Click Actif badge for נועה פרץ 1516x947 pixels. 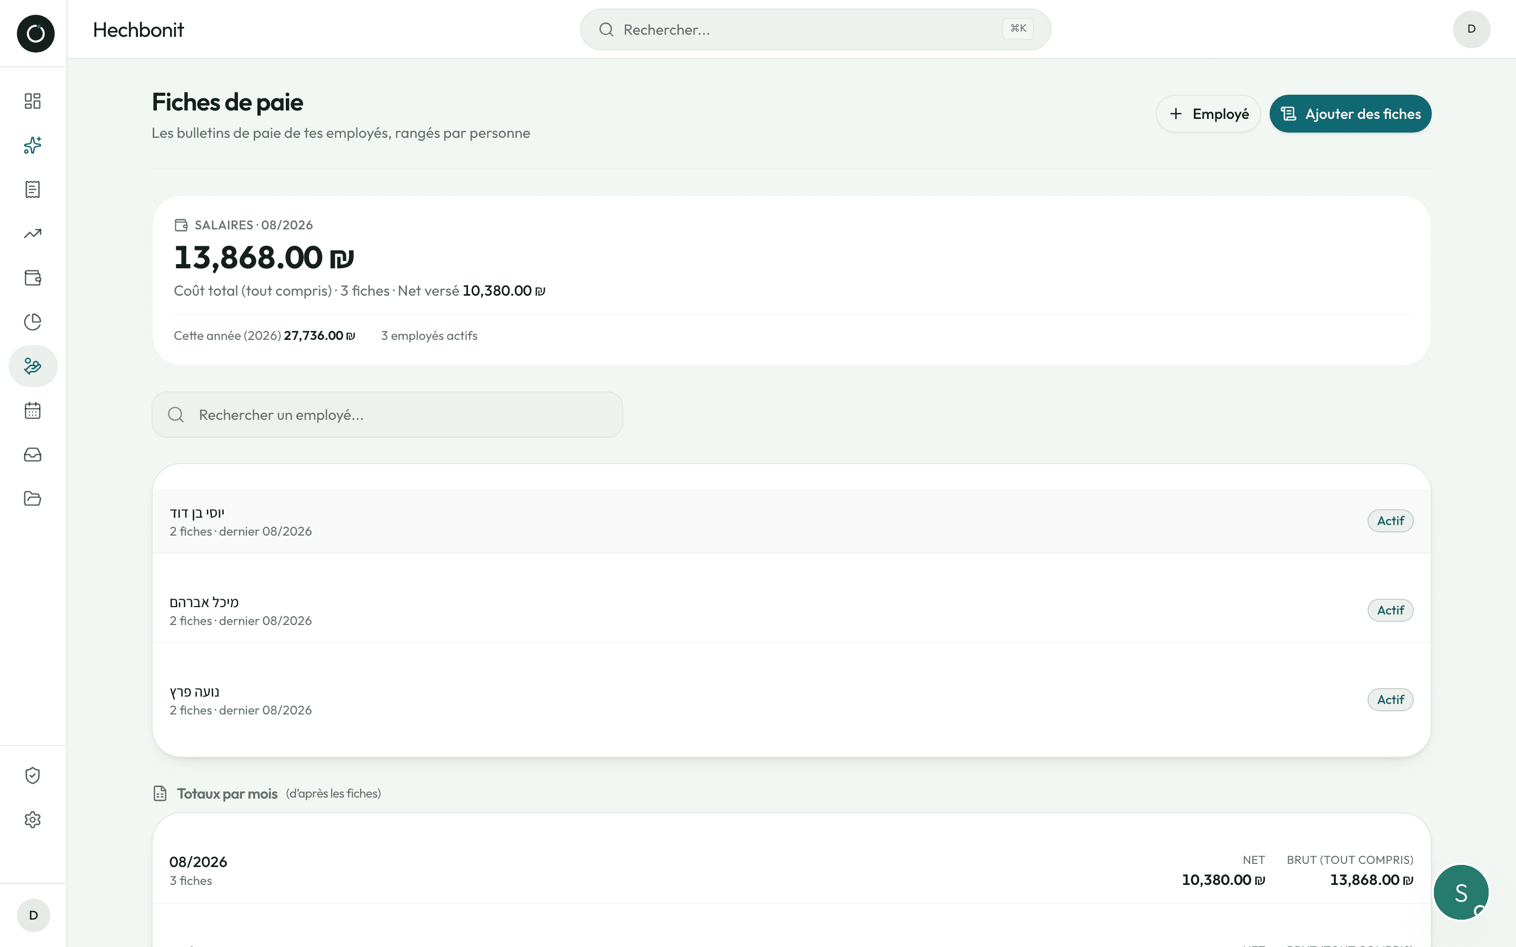1390,700
